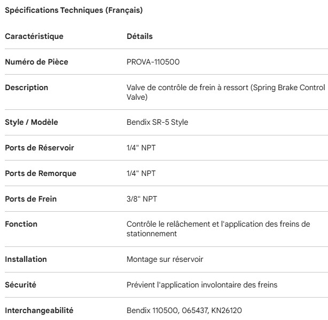328x320 pixels.
Task: Select the Fonction row label
Action: tap(21, 224)
